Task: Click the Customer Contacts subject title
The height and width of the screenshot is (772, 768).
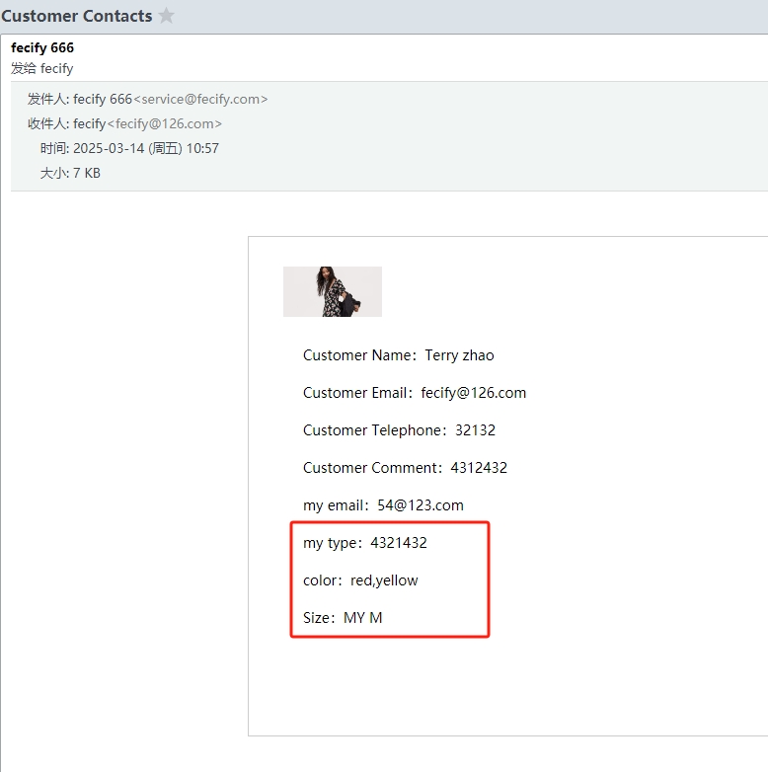Action: 77,16
